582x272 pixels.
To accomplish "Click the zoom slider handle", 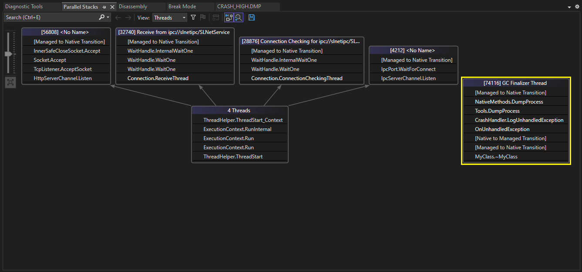I will 10,54.
